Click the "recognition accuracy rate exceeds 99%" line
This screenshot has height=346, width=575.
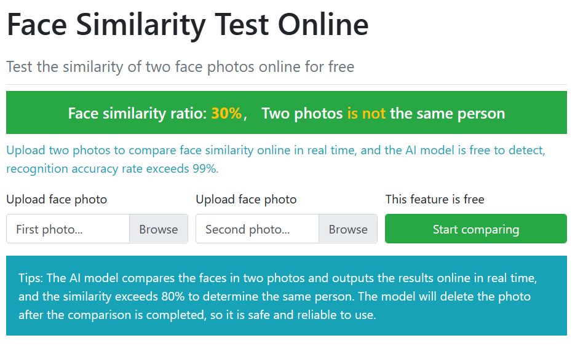click(x=112, y=168)
